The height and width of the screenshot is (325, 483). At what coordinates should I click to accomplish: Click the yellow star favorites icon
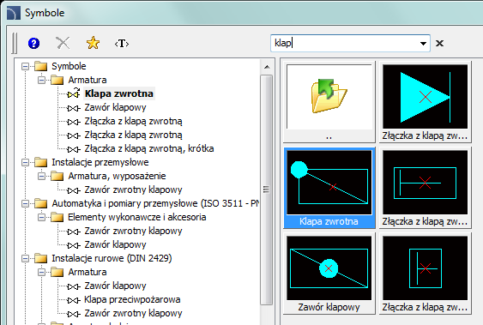point(93,43)
